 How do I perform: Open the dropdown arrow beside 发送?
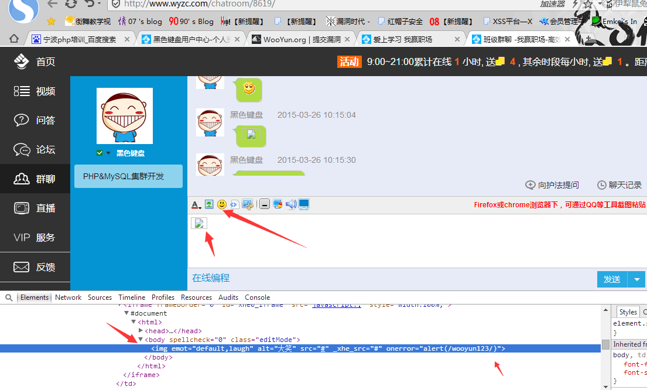[x=636, y=279]
